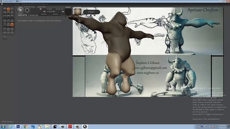Select the Draw brush tool
This screenshot has width=230, height=129.
coord(5,13)
